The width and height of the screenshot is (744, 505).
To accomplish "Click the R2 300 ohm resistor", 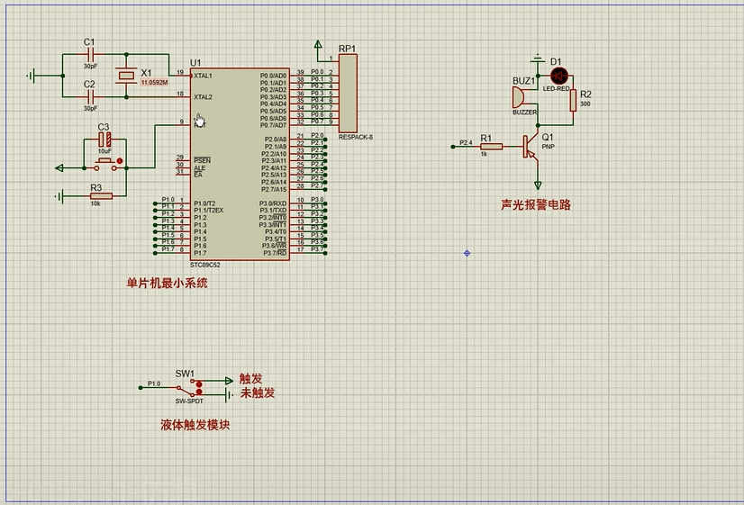I will [x=573, y=99].
